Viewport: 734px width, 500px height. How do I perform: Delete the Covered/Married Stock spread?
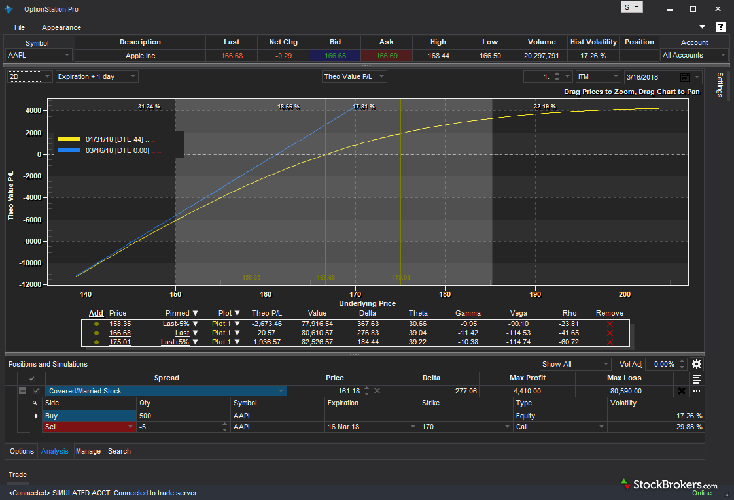(682, 391)
